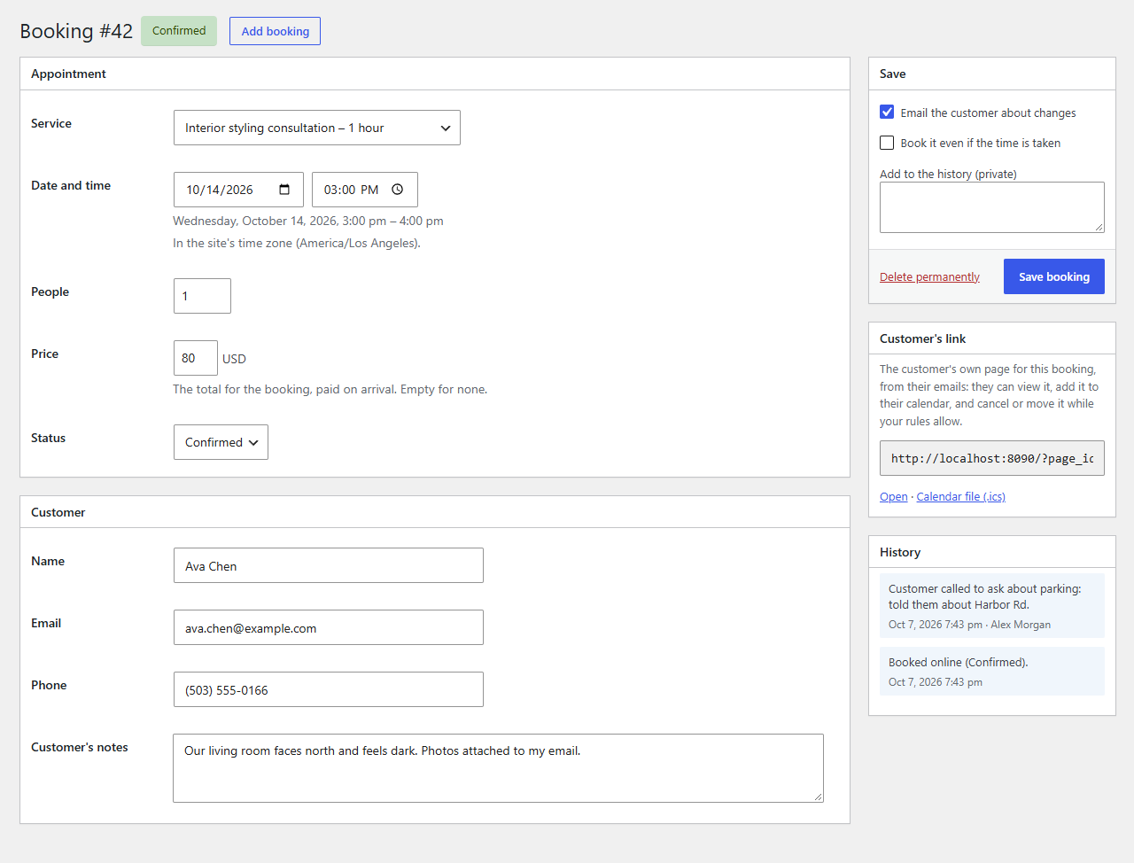Click the Confirmed status badge in header
Viewport: 1134px width, 863px height.
point(179,31)
